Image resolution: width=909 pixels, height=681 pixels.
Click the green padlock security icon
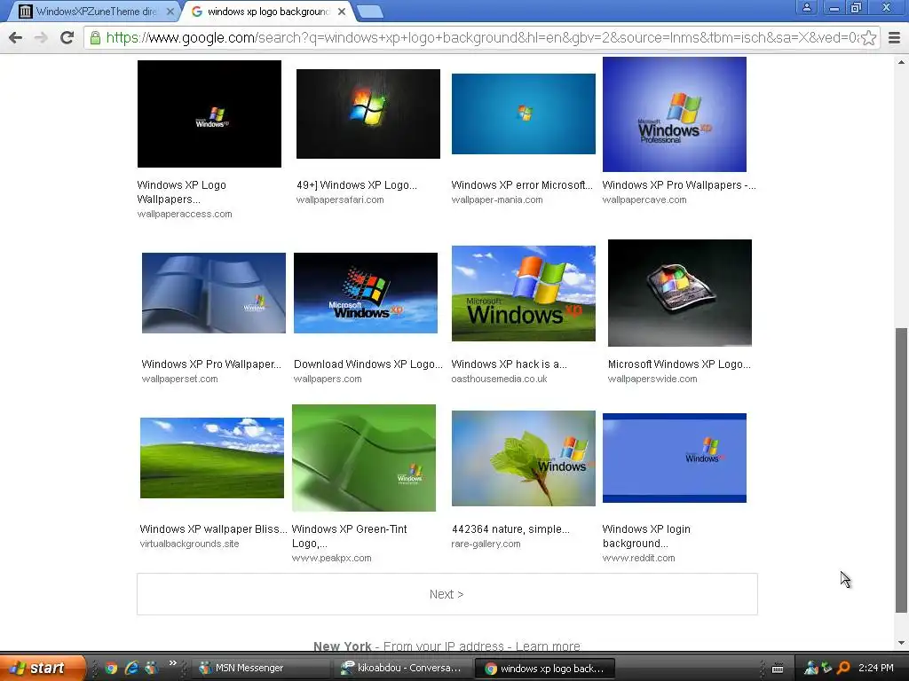click(95, 38)
